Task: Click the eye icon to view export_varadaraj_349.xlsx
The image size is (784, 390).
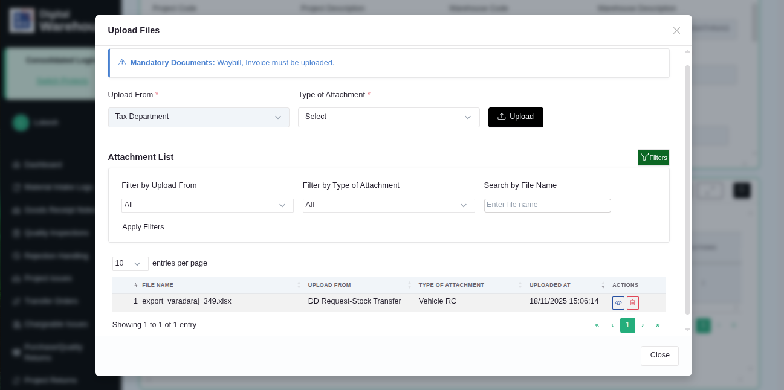Action: point(618,303)
